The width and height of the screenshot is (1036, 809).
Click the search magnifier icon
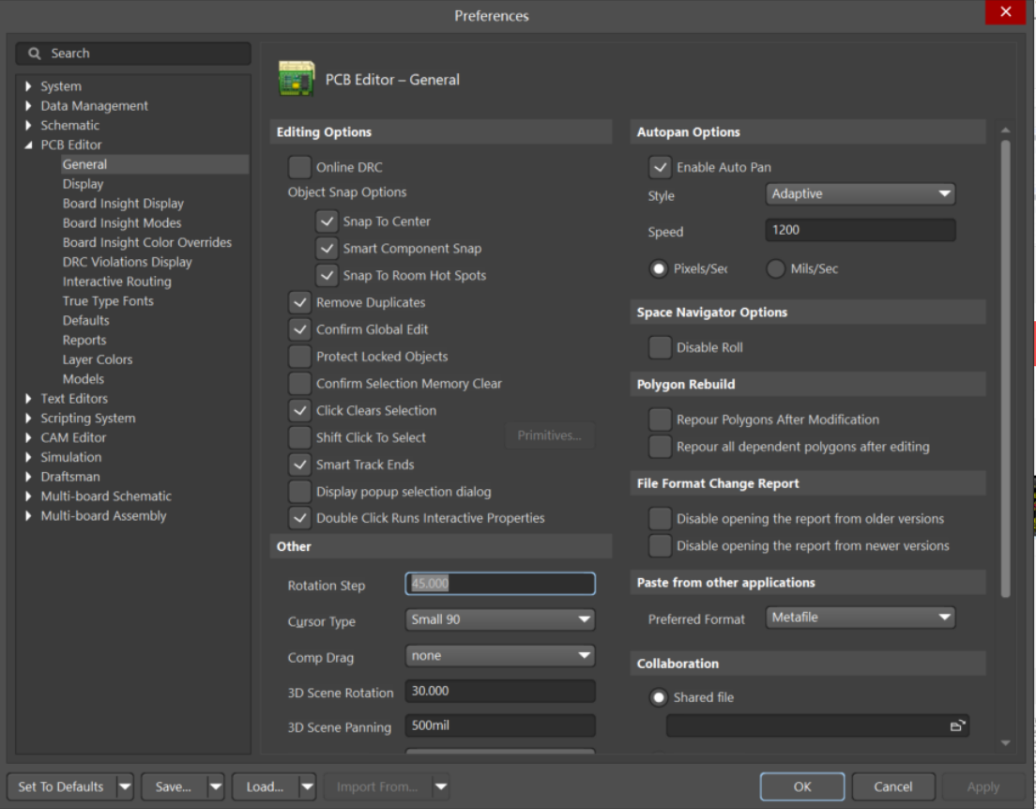tap(35, 53)
